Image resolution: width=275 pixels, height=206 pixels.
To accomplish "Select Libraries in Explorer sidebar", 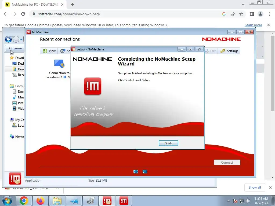I will (17, 86).
